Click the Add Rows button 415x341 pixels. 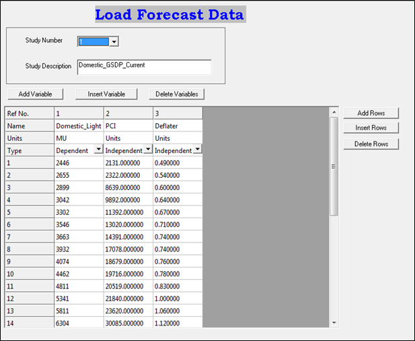tap(371, 113)
